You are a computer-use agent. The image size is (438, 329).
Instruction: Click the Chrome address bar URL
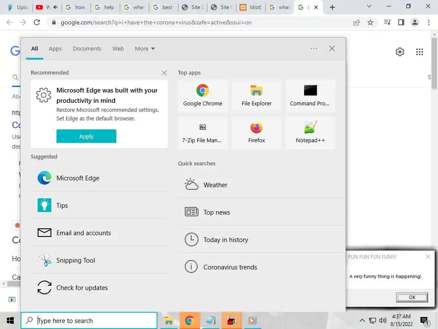click(x=156, y=22)
